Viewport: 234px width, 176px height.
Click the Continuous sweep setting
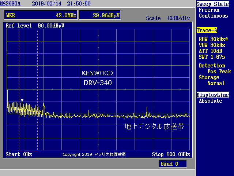point(213,16)
